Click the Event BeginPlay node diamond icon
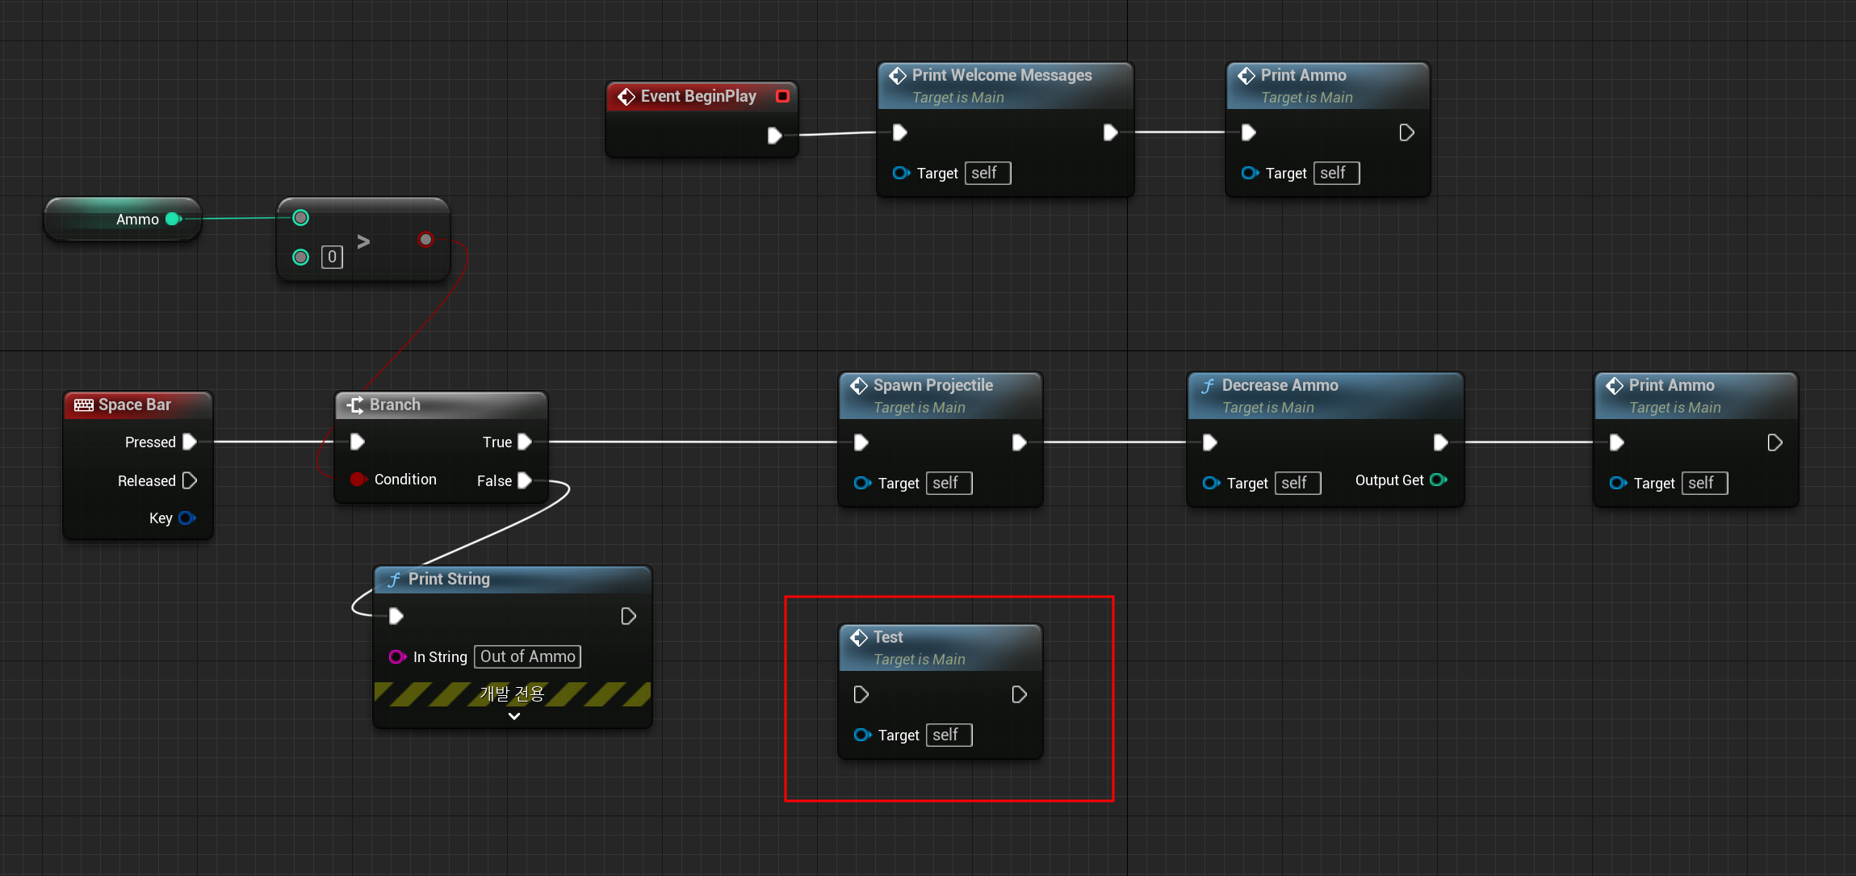1856x876 pixels. 626,97
